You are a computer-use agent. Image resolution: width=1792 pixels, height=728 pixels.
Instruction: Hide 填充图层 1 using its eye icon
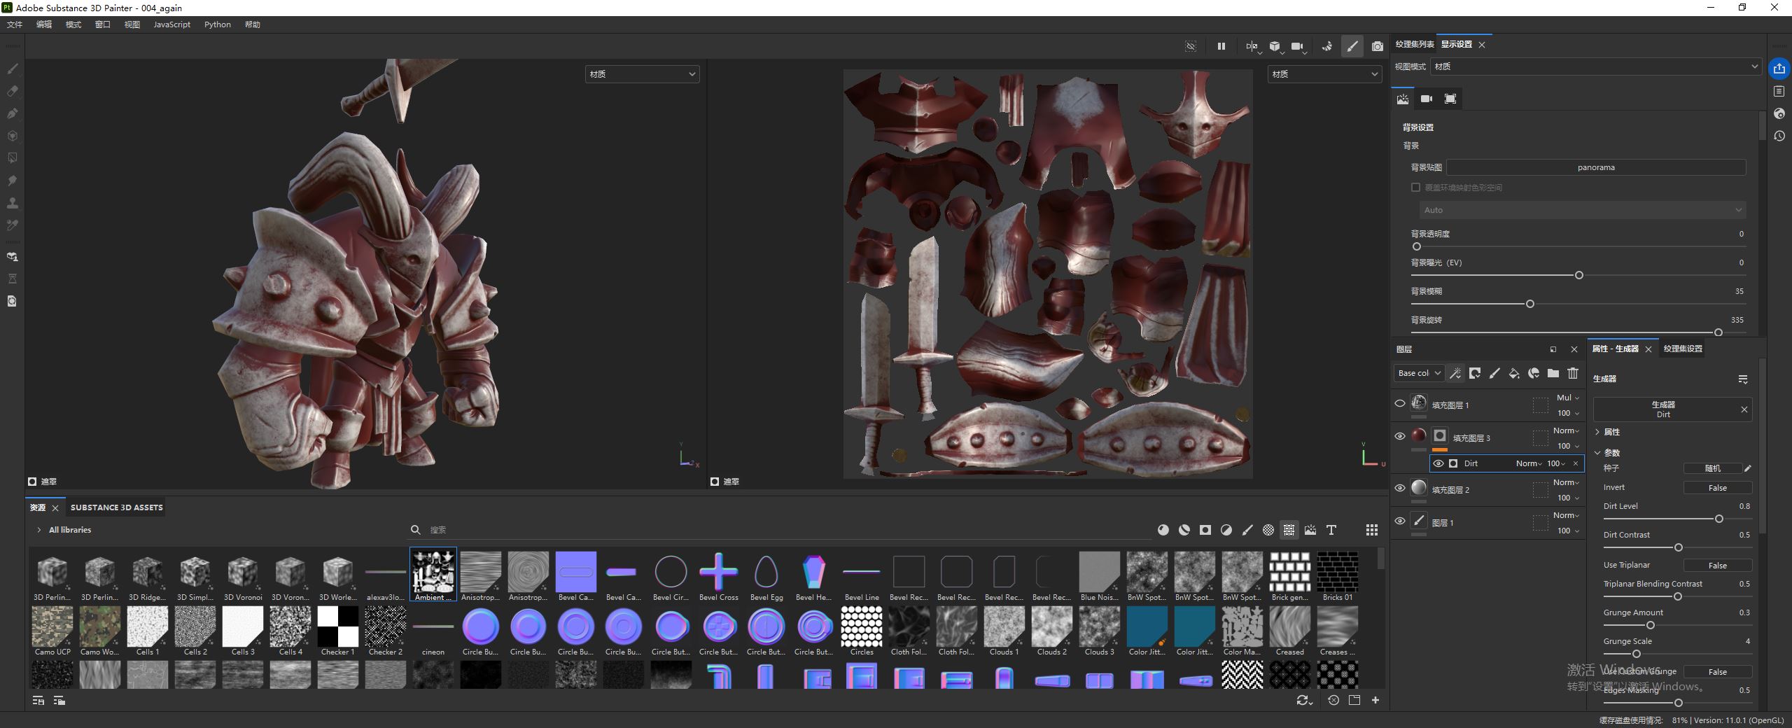point(1399,404)
